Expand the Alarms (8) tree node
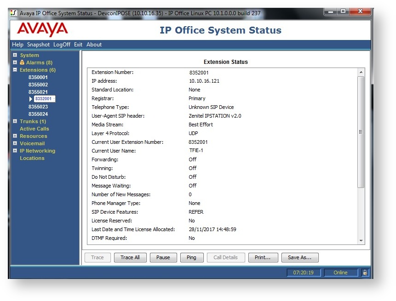 click(x=15, y=62)
